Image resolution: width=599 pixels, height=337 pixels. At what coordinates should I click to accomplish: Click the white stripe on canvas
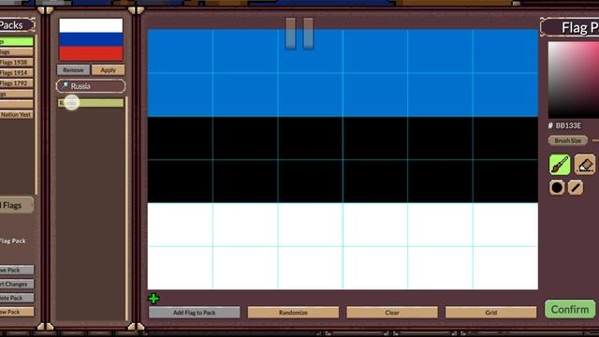click(x=343, y=246)
